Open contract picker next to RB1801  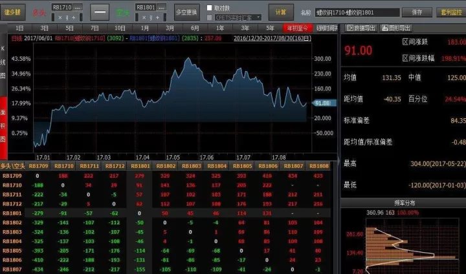click(x=161, y=7)
